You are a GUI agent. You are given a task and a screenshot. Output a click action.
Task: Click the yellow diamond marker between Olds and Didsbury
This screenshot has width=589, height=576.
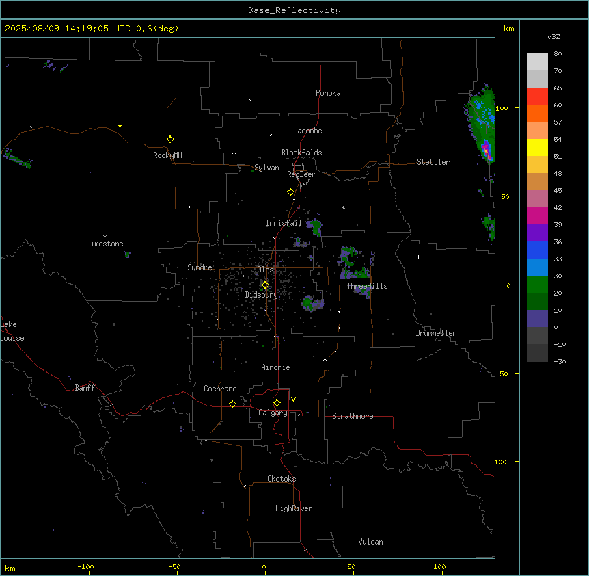265,285
